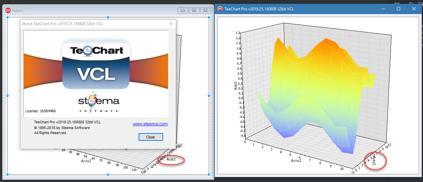The image size is (423, 182).
Task: Click the steema software logo
Action: point(98,102)
